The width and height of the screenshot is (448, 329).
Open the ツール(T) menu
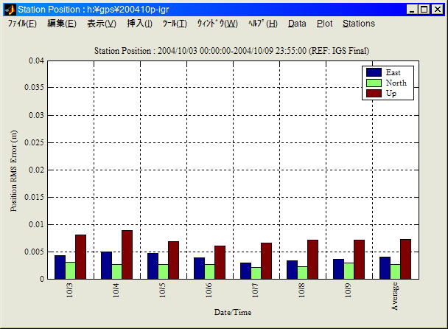point(175,24)
